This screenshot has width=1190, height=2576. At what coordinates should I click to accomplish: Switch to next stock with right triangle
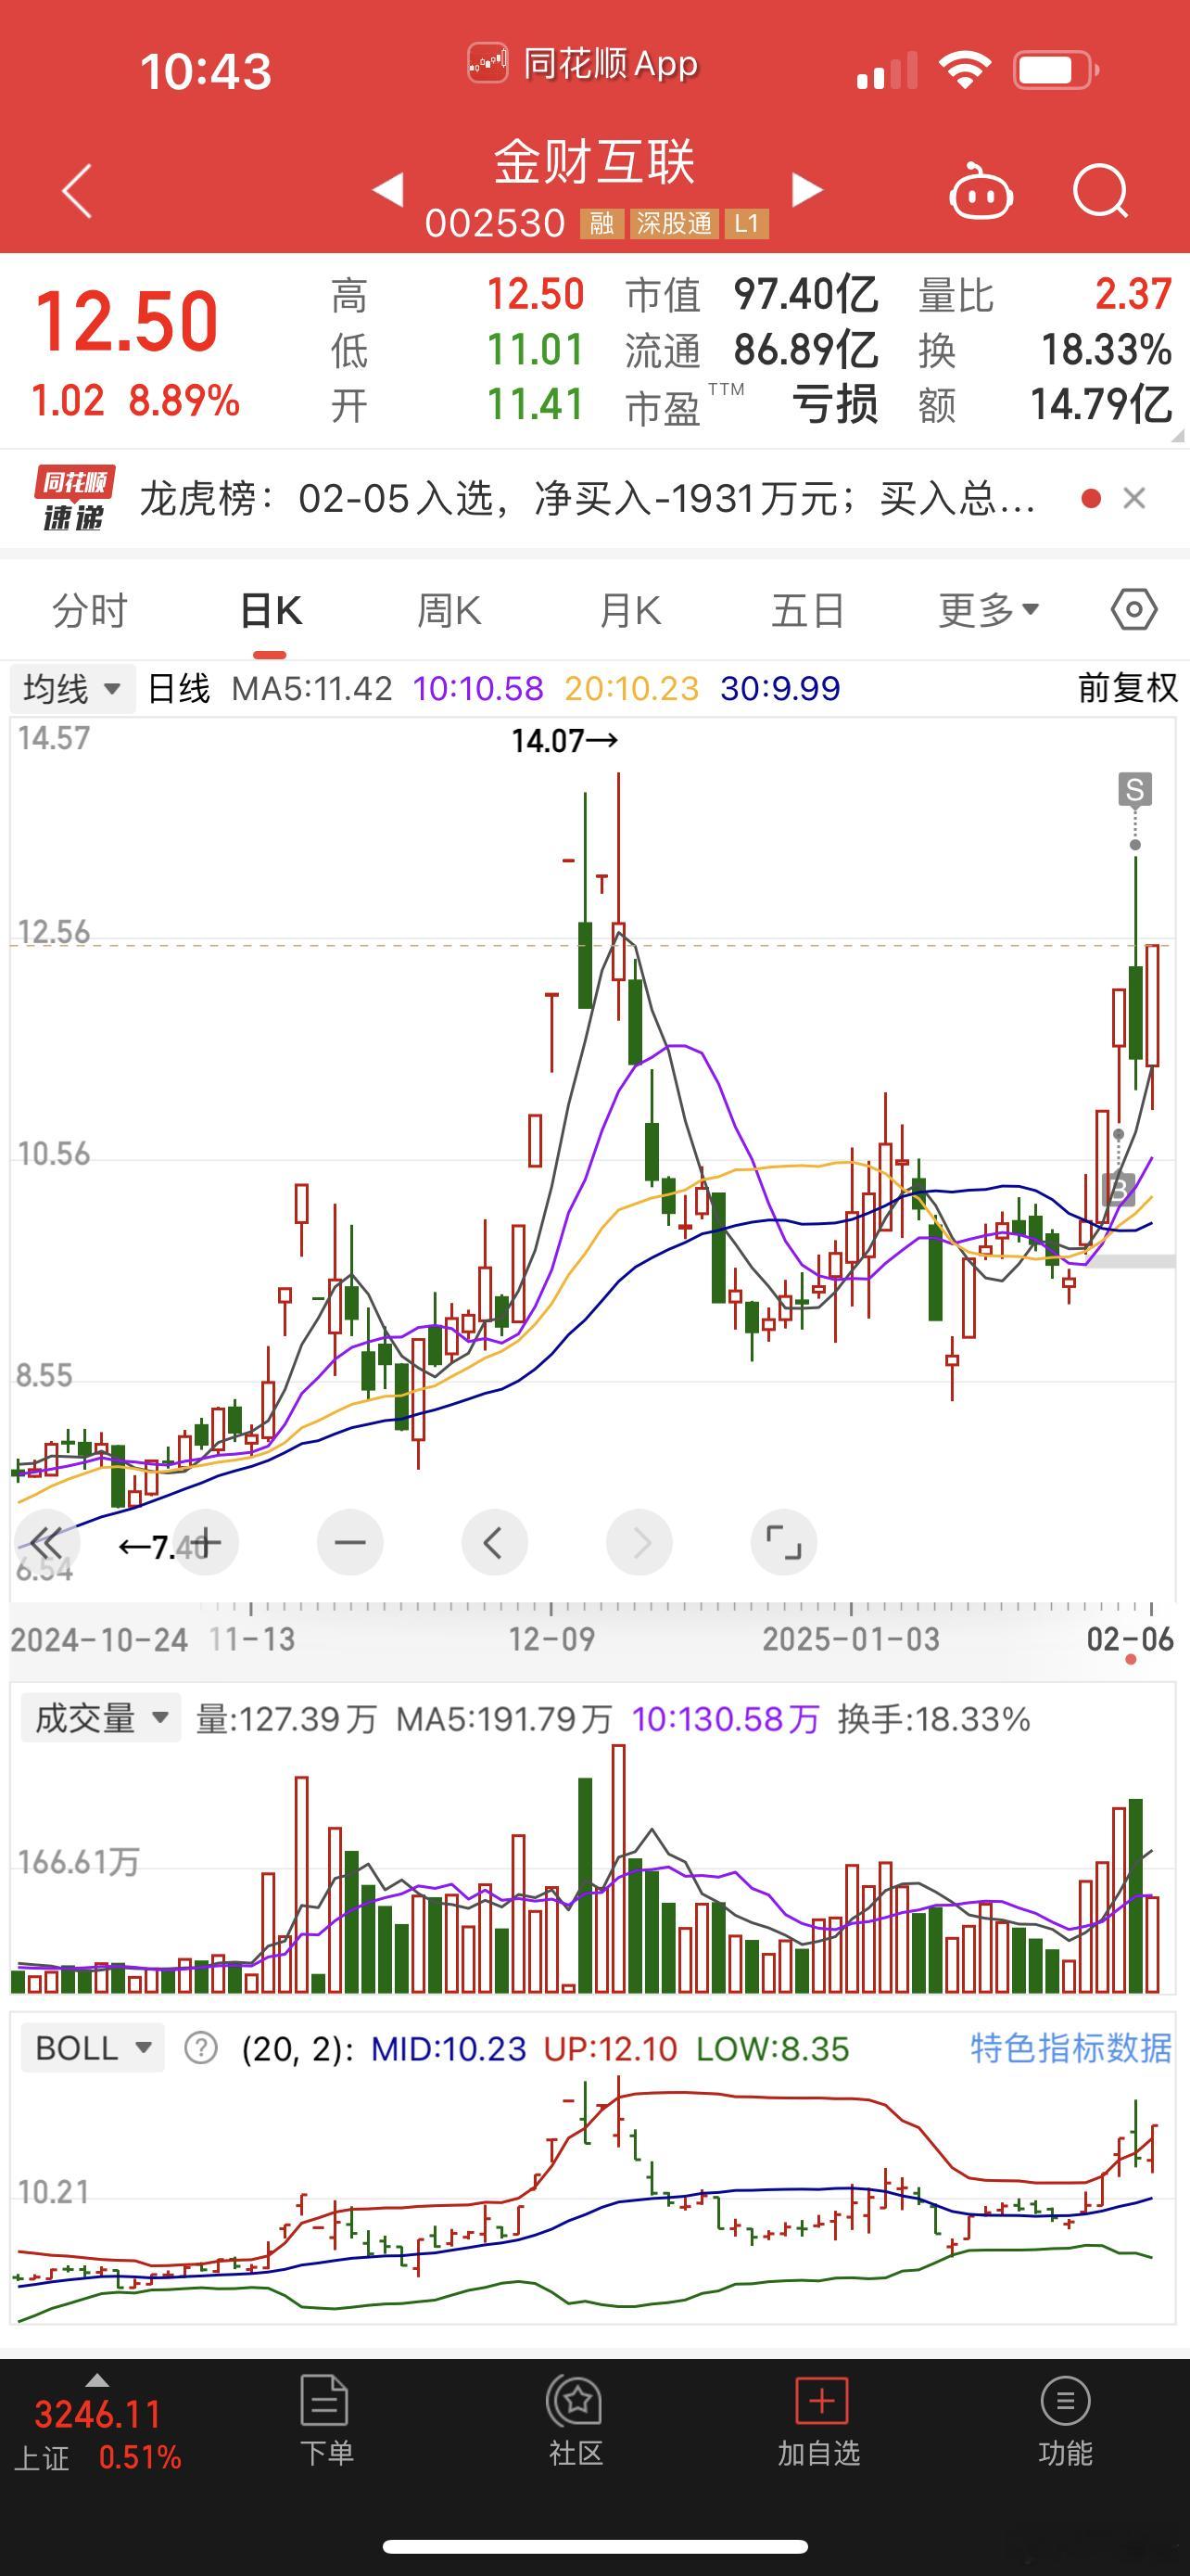[806, 190]
